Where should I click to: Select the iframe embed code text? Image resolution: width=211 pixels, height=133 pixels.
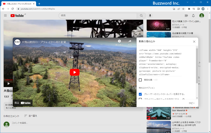[x=160, y=62]
